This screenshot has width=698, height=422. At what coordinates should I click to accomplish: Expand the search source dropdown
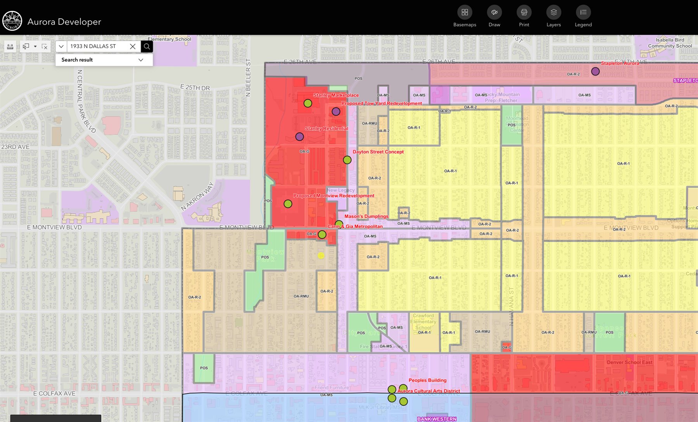coord(61,47)
